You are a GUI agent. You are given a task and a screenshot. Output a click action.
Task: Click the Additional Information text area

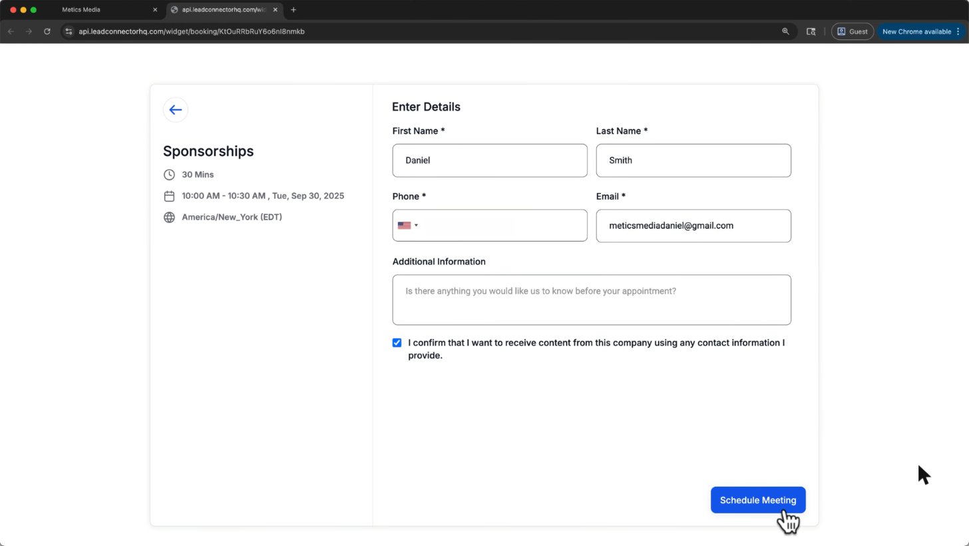point(592,300)
